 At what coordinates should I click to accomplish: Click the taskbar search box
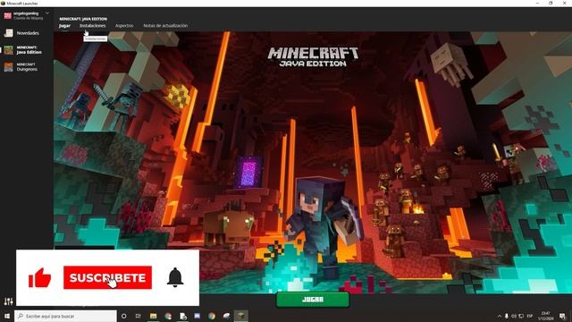pos(65,316)
